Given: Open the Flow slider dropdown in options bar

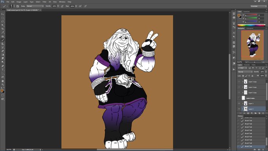Looking at the screenshot, I should (x=76, y=6).
